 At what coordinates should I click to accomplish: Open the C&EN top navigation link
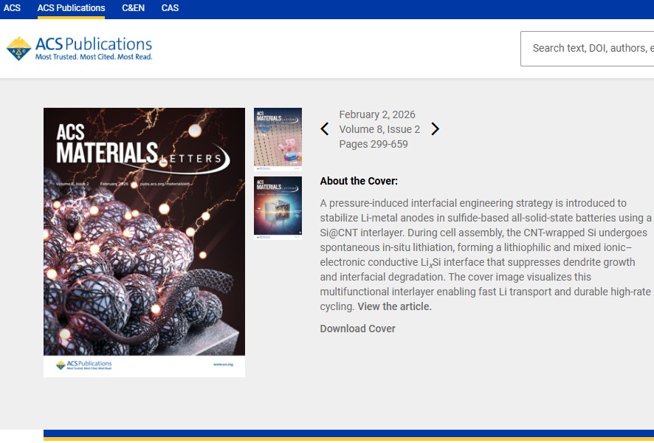(x=133, y=8)
